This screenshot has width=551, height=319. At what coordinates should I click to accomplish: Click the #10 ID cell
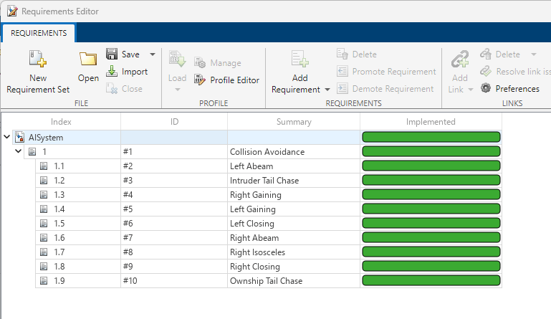click(174, 281)
